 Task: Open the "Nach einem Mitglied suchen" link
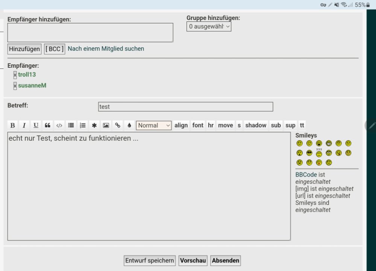point(106,49)
